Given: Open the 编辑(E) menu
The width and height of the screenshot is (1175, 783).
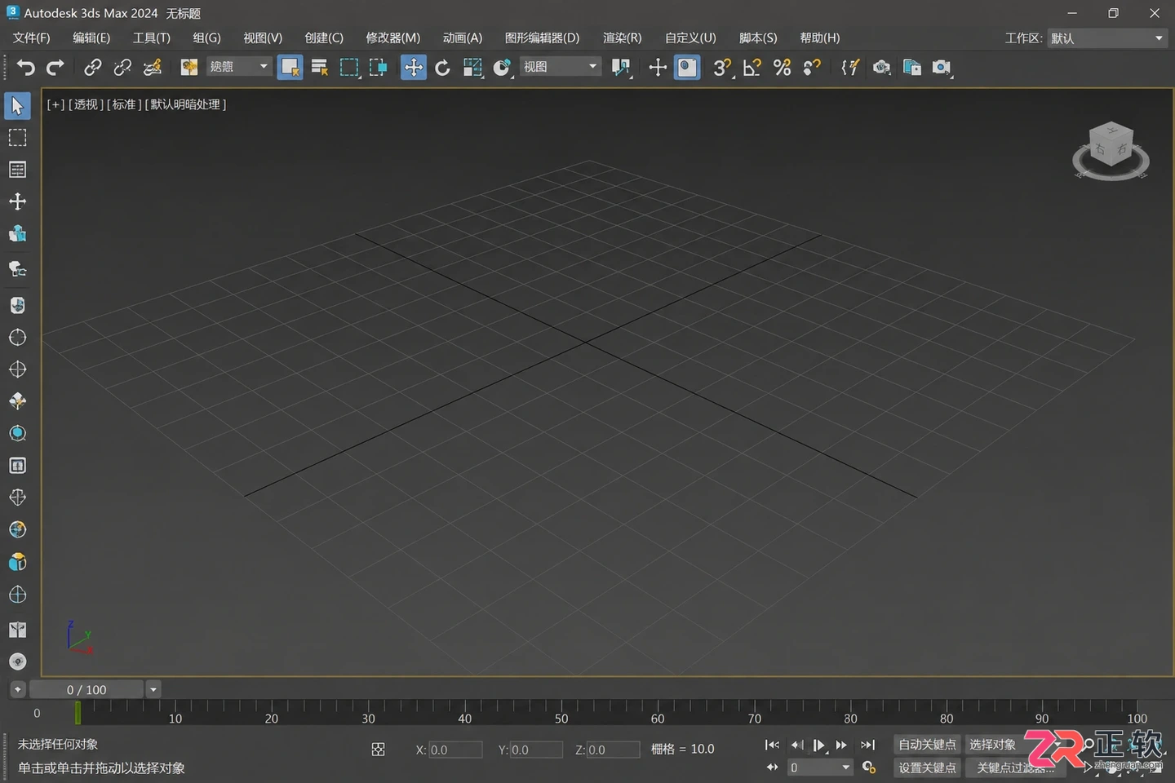Looking at the screenshot, I should pos(91,38).
